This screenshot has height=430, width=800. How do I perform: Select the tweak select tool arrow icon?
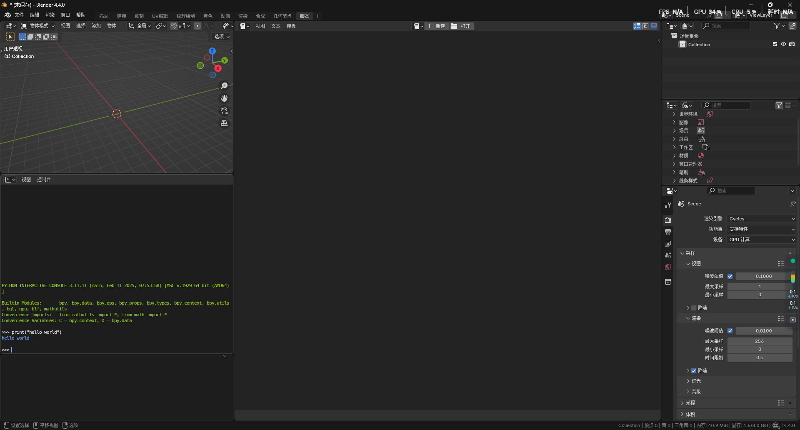click(10, 37)
